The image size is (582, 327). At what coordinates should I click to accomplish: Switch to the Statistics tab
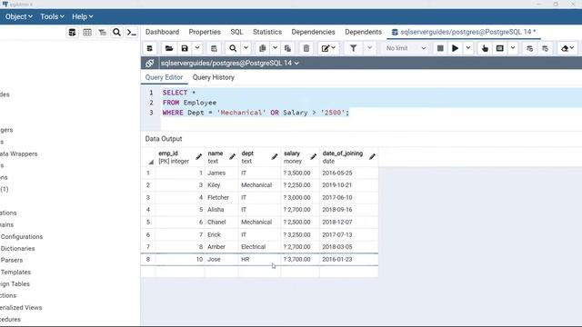pos(267,32)
